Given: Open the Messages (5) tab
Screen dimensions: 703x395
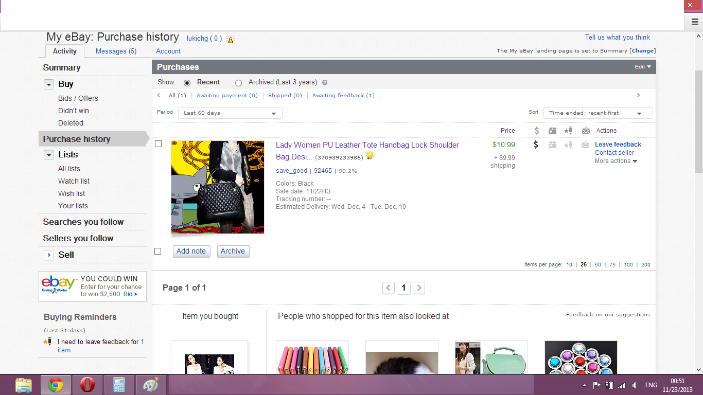Looking at the screenshot, I should point(116,51).
